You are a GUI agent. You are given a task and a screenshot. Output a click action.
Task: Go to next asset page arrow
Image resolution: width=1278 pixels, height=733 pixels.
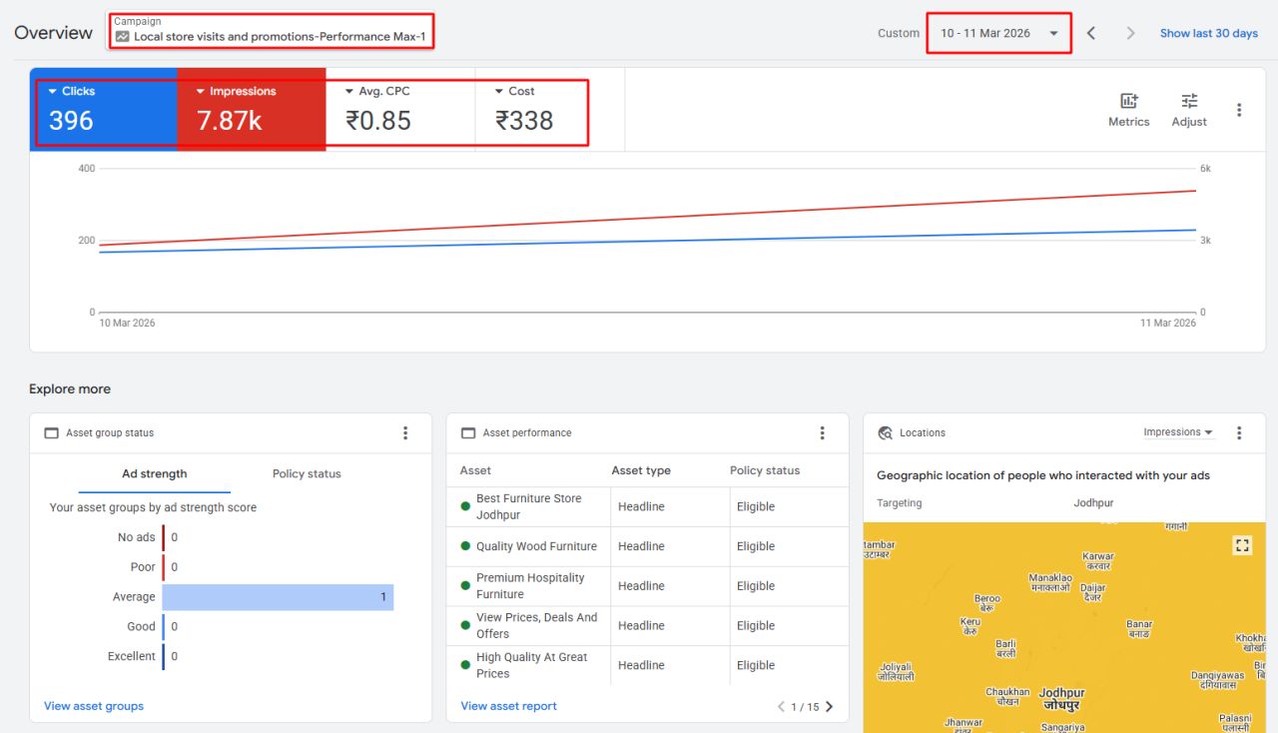(829, 707)
